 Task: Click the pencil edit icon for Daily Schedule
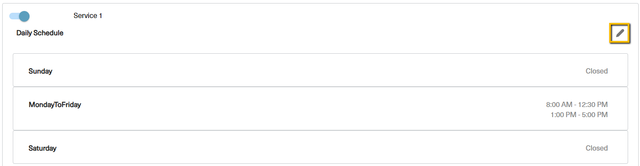[620, 33]
